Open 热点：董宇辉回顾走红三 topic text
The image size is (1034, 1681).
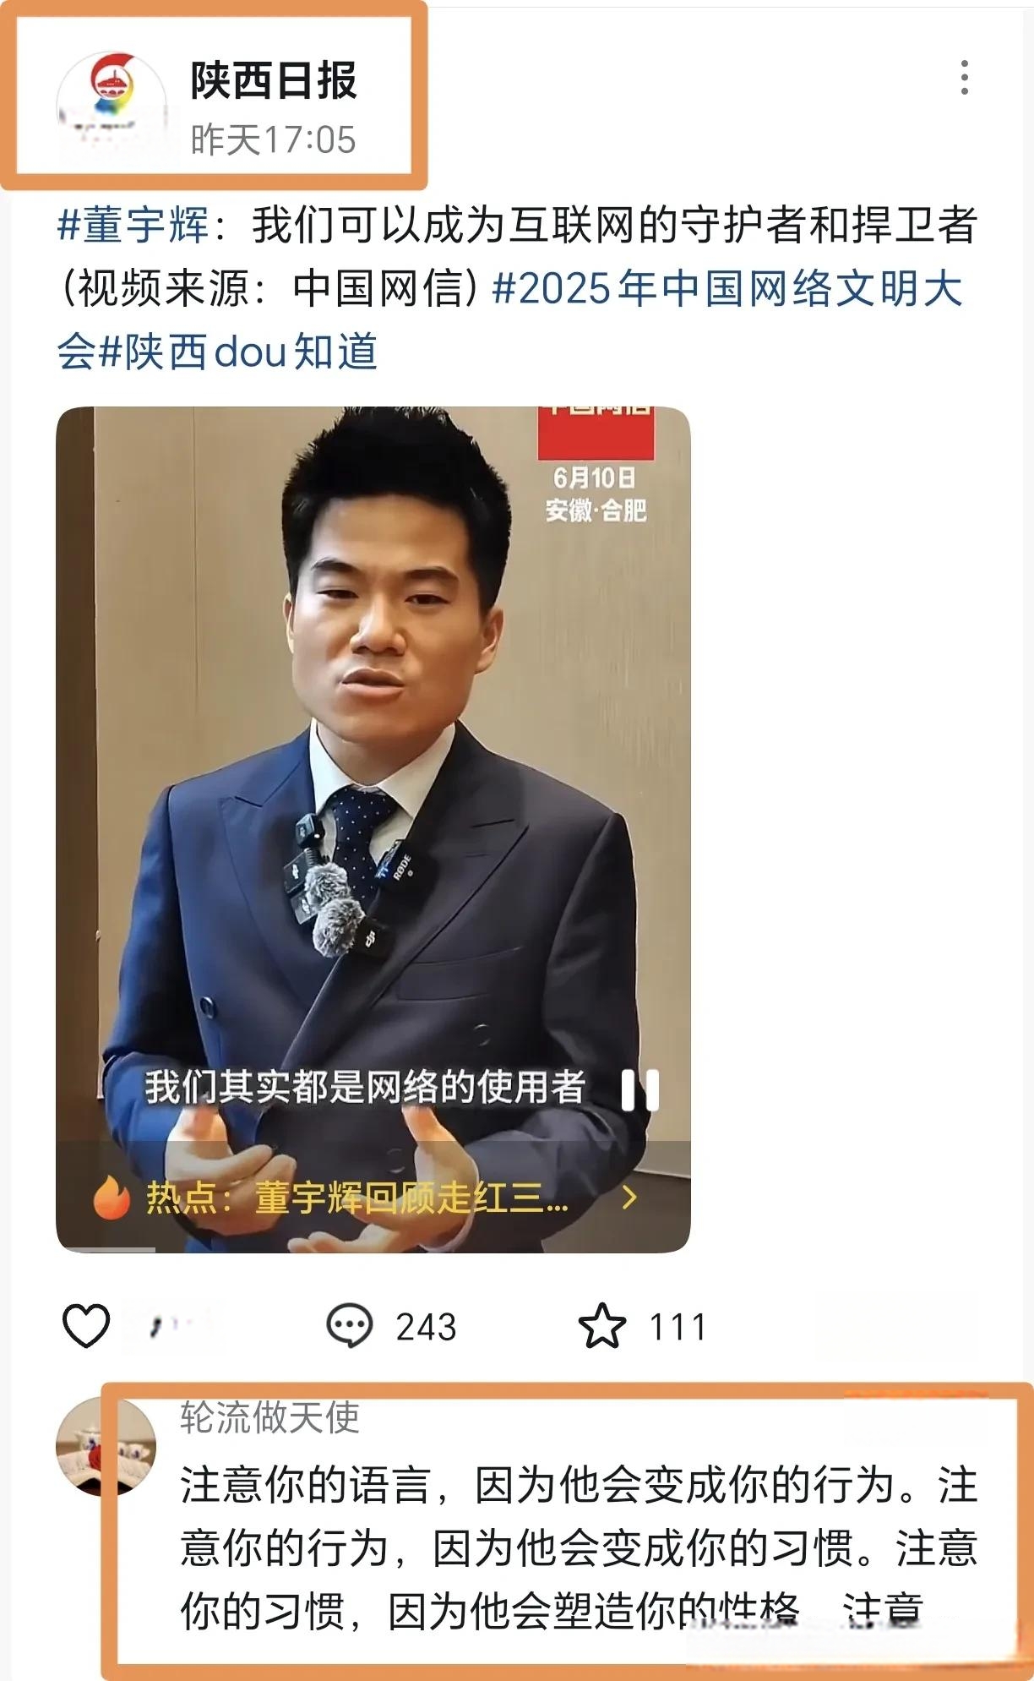pos(356,1198)
